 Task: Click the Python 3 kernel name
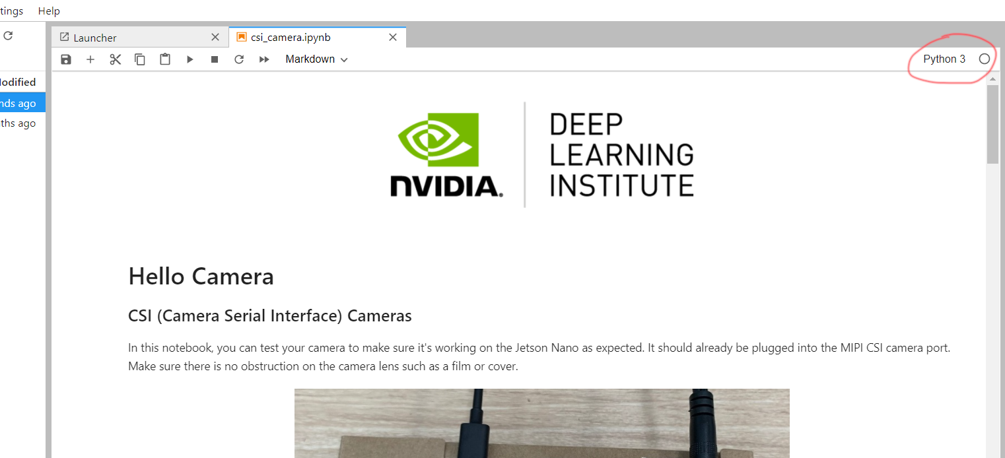pyautogui.click(x=944, y=59)
